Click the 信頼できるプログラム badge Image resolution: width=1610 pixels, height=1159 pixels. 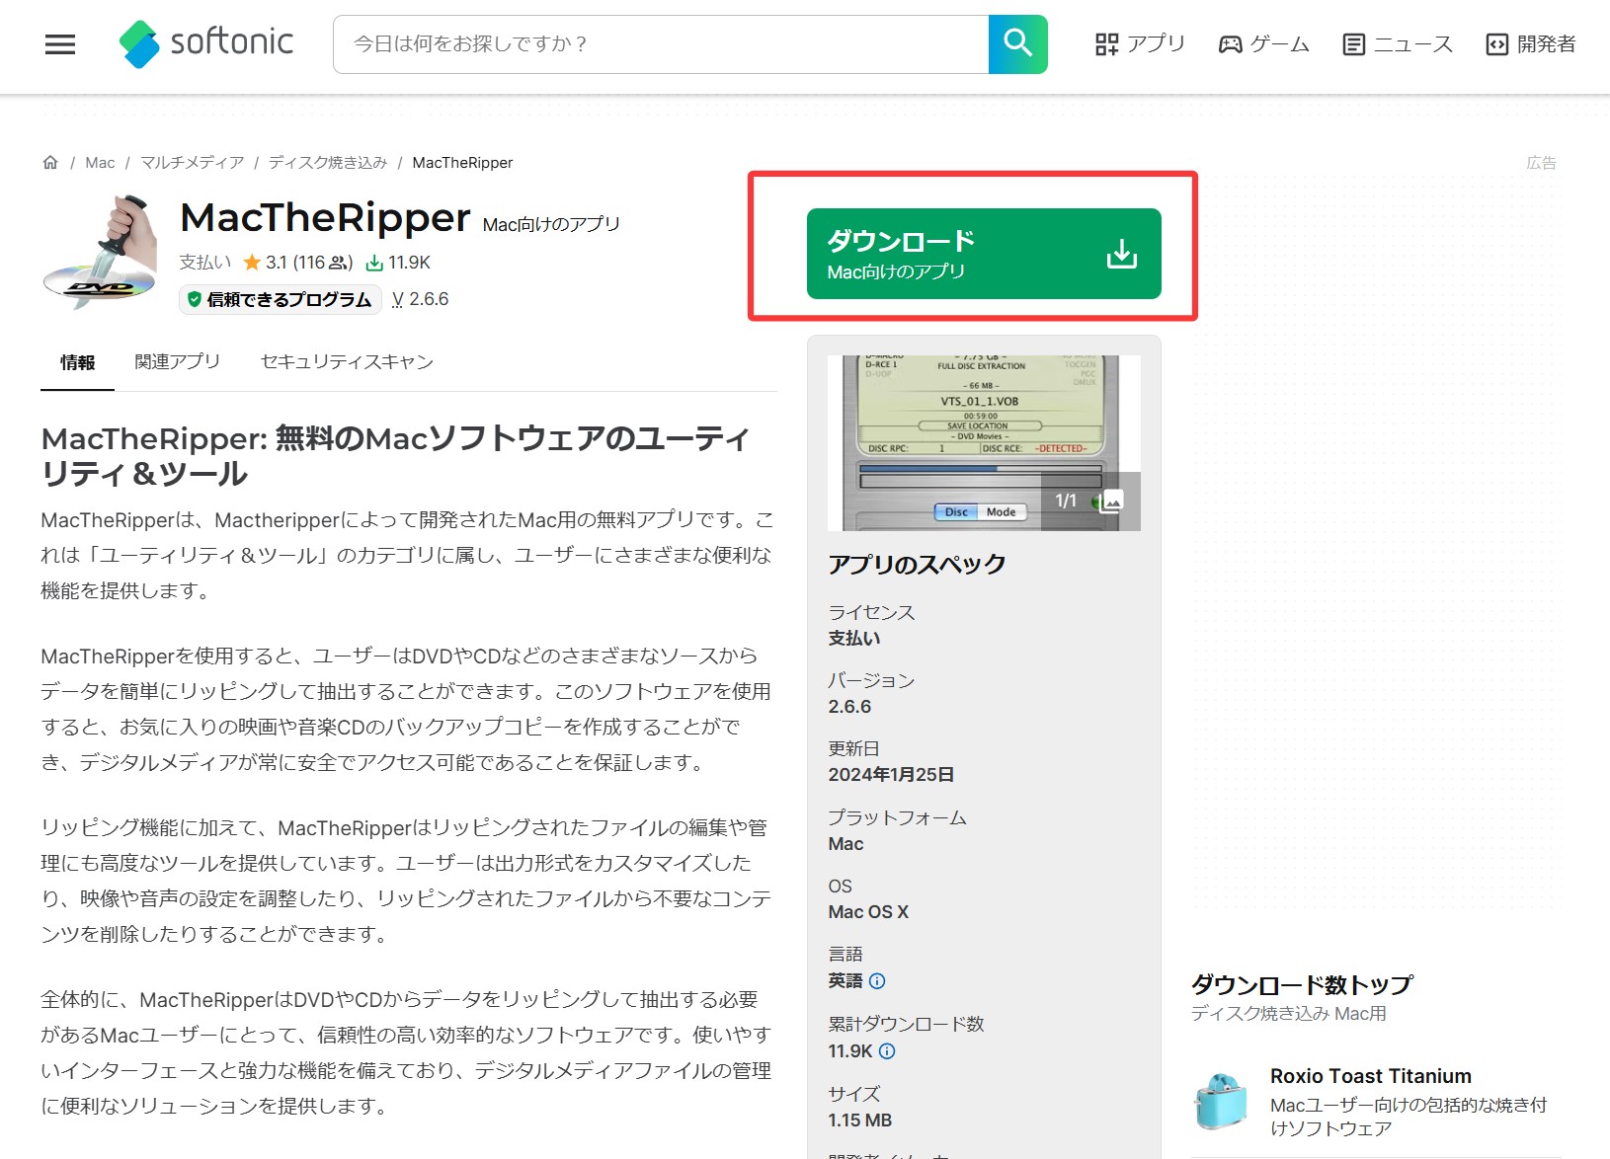pos(280,299)
